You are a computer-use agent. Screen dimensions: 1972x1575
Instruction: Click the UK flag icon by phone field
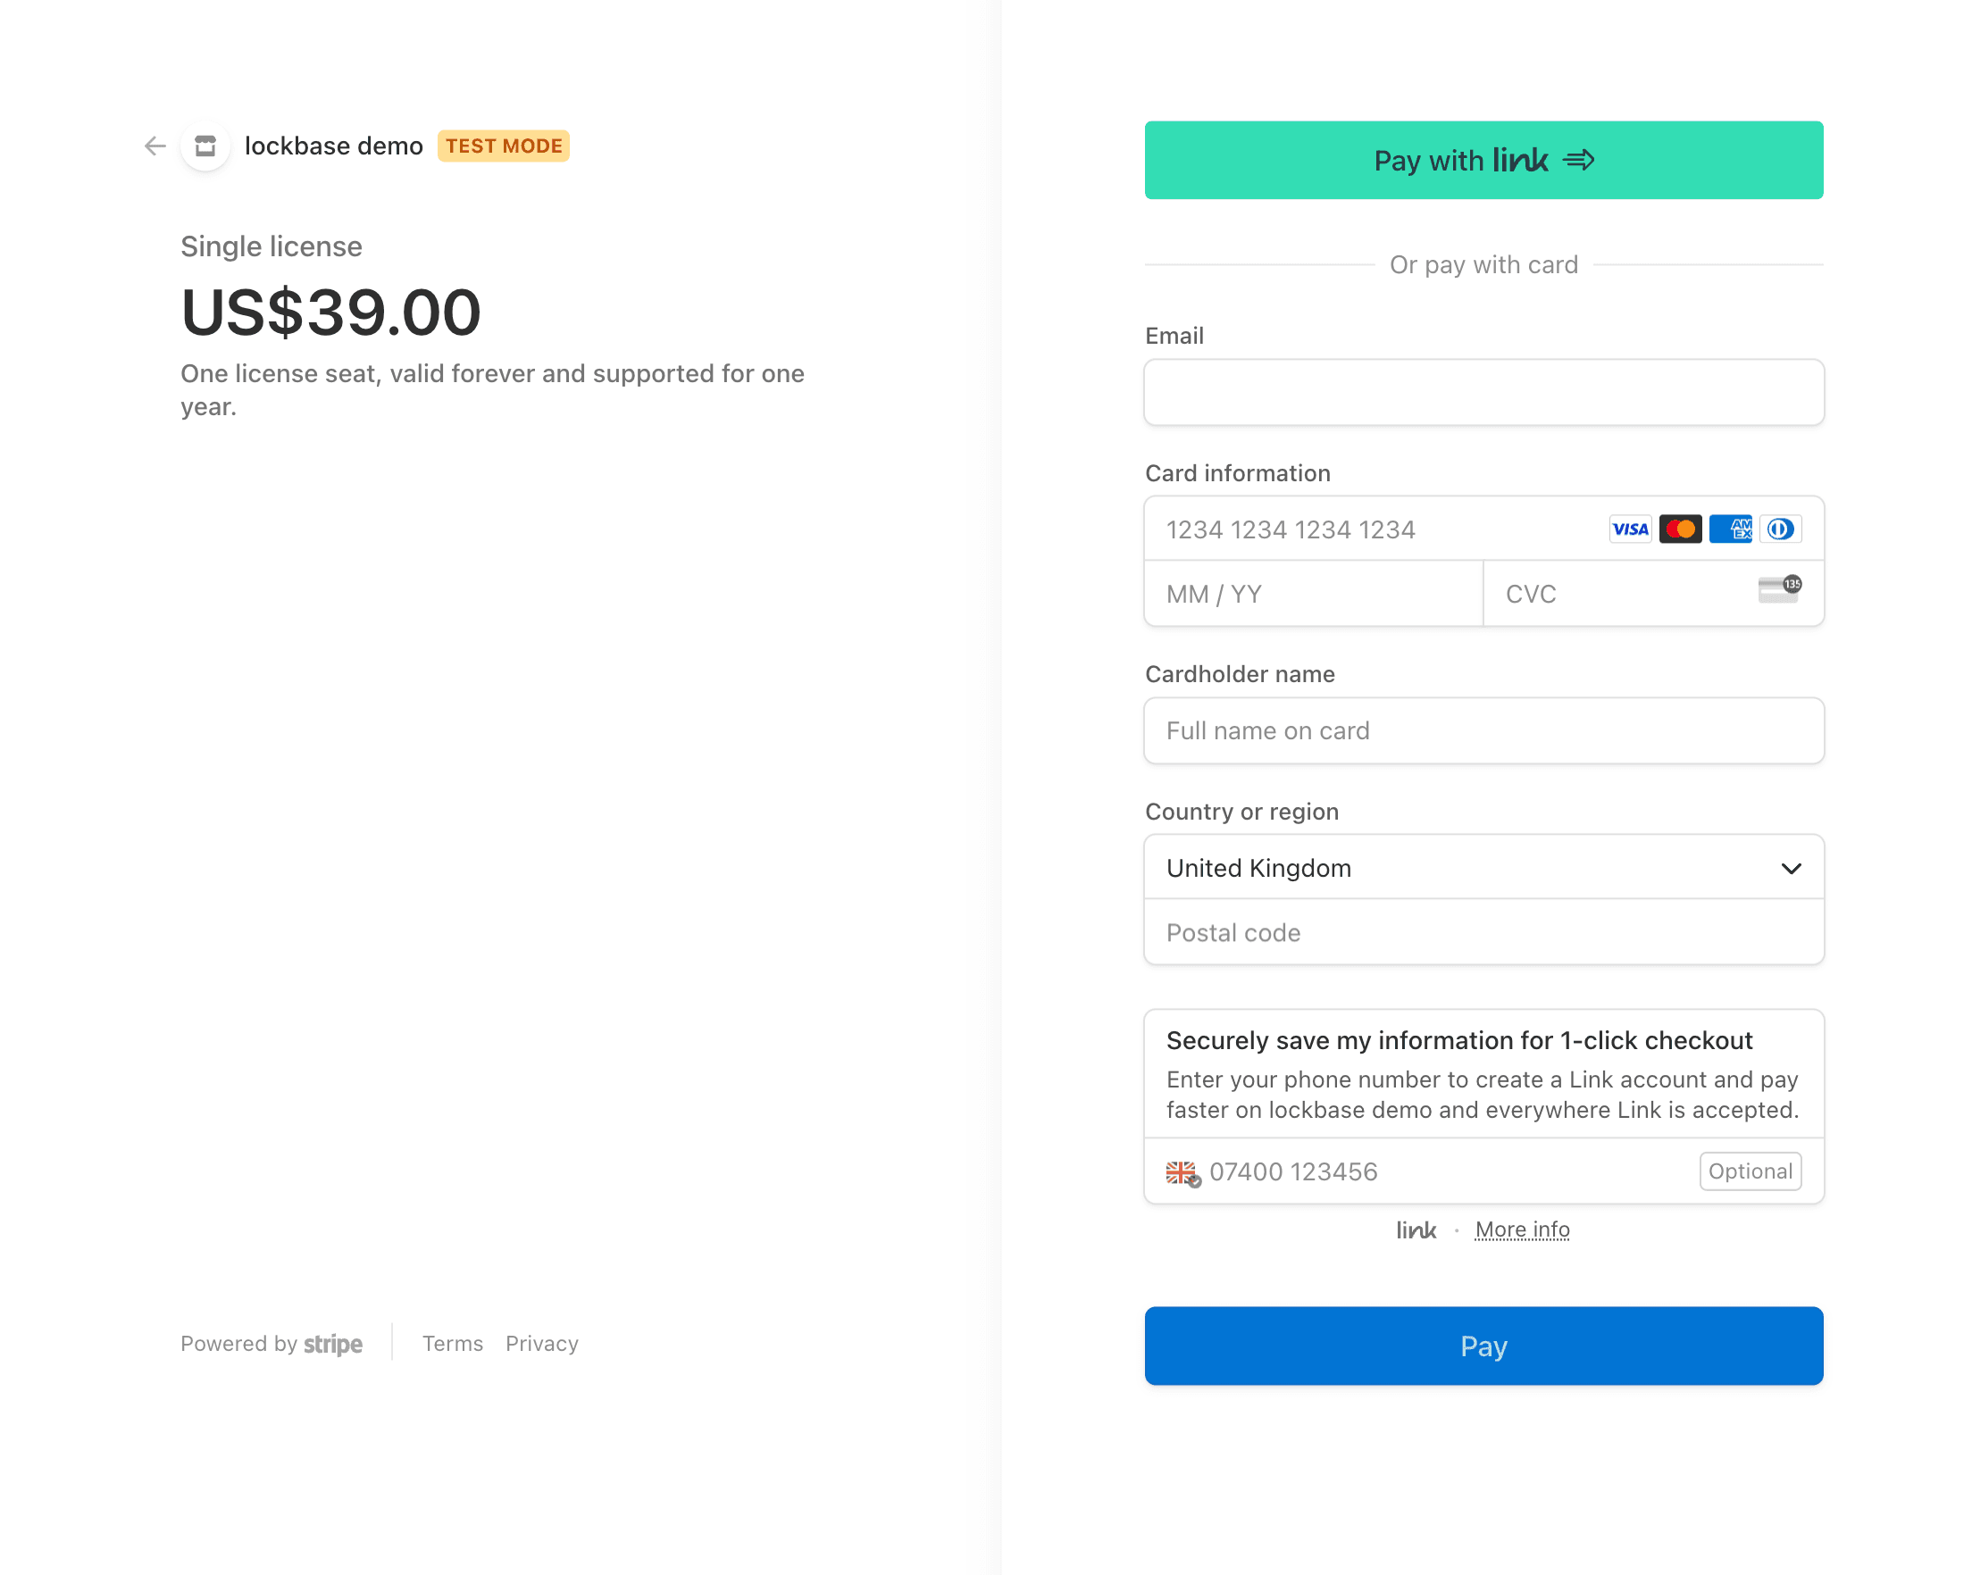pos(1182,1171)
